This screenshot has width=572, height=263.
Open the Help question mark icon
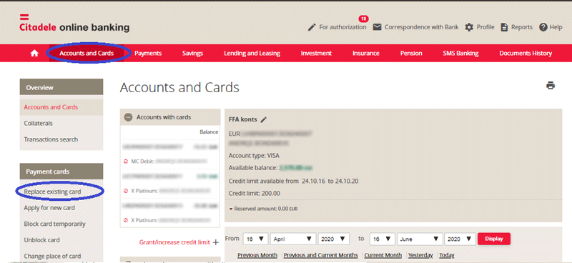543,27
